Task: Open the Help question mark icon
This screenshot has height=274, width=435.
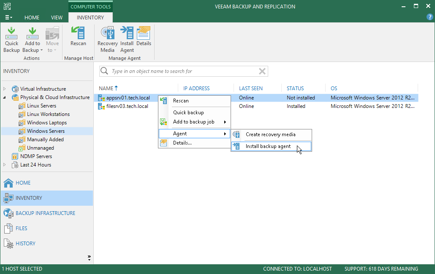Action: [430, 17]
